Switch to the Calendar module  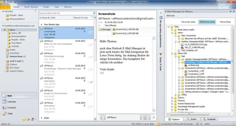point(19,102)
